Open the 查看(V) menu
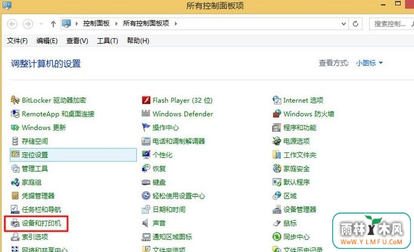This screenshot has width=414, height=252. 77,41
